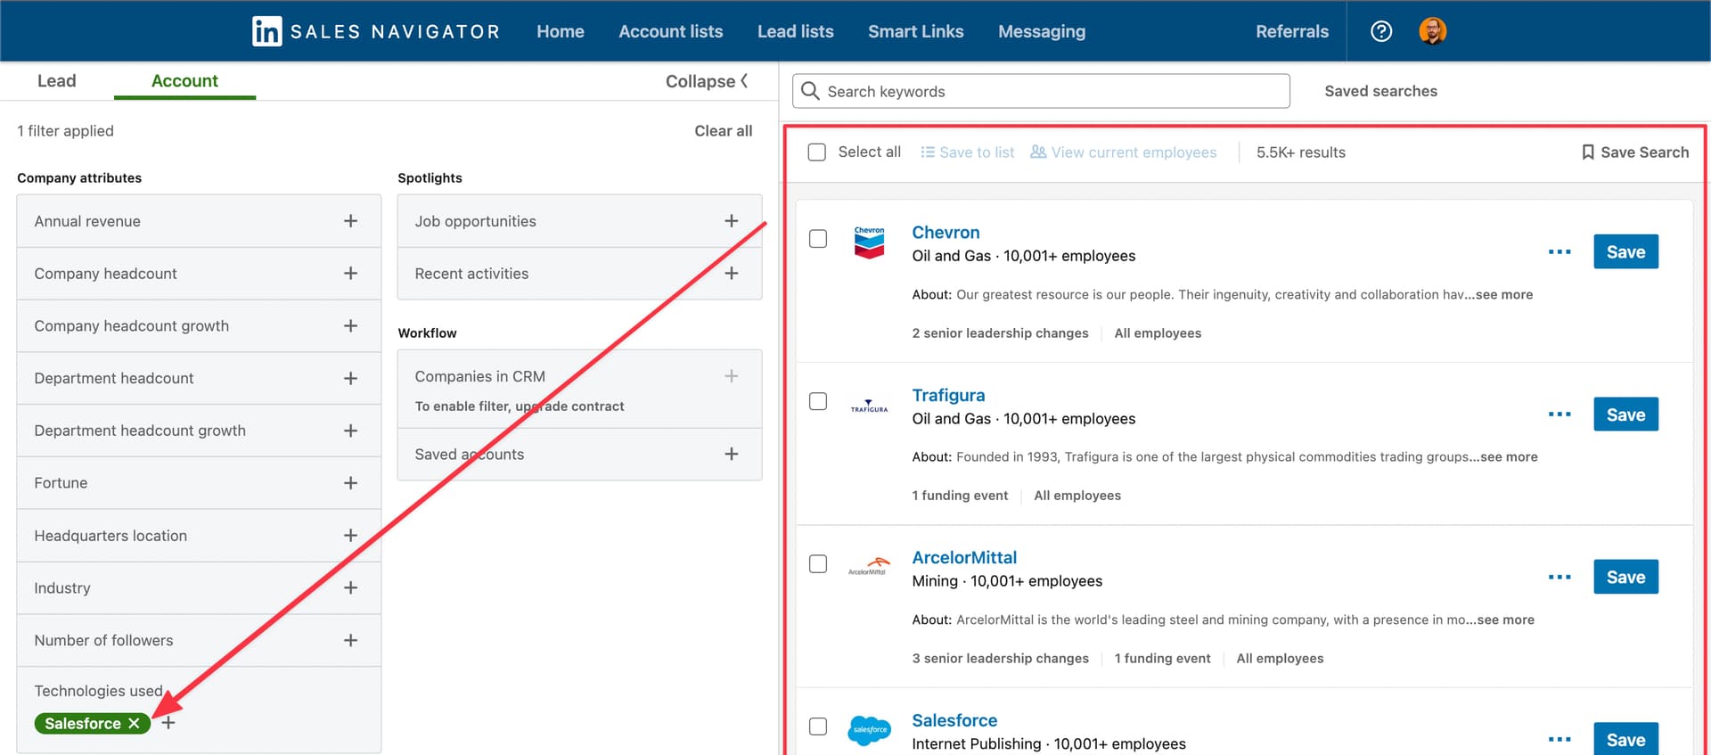
Task: Check the ArcelorMittal result checkbox
Action: pyautogui.click(x=818, y=564)
